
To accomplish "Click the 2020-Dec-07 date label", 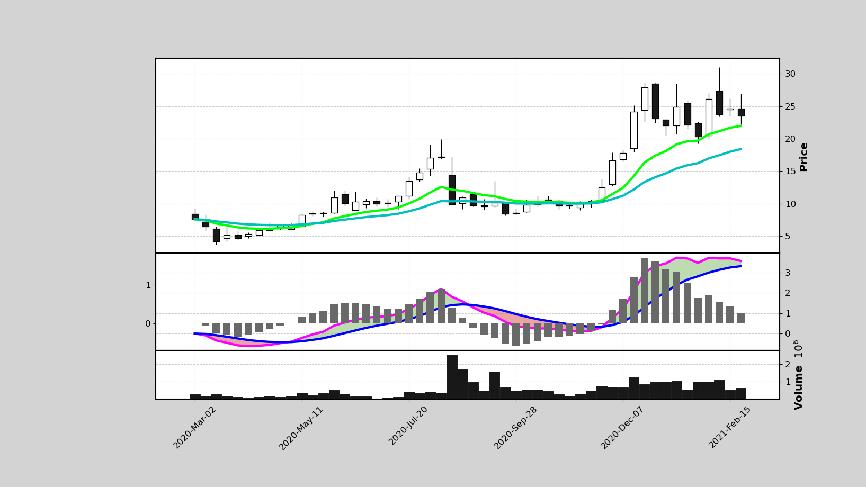I will pos(622,428).
